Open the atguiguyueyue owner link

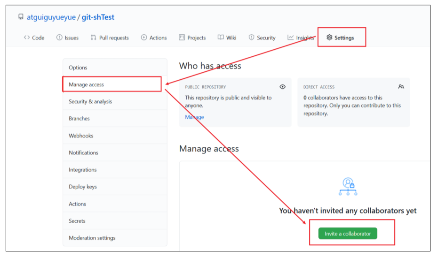coord(51,17)
